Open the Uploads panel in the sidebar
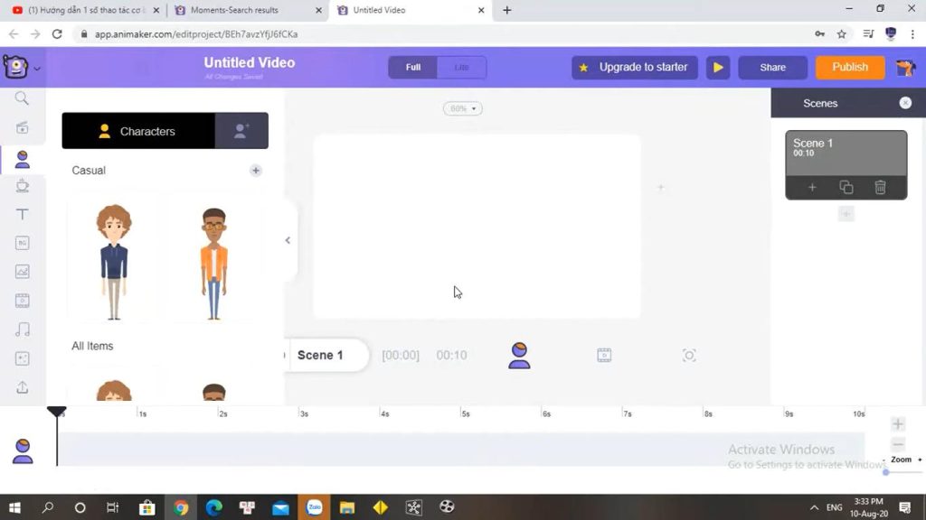Viewport: 926px width, 520px height. pyautogui.click(x=23, y=388)
